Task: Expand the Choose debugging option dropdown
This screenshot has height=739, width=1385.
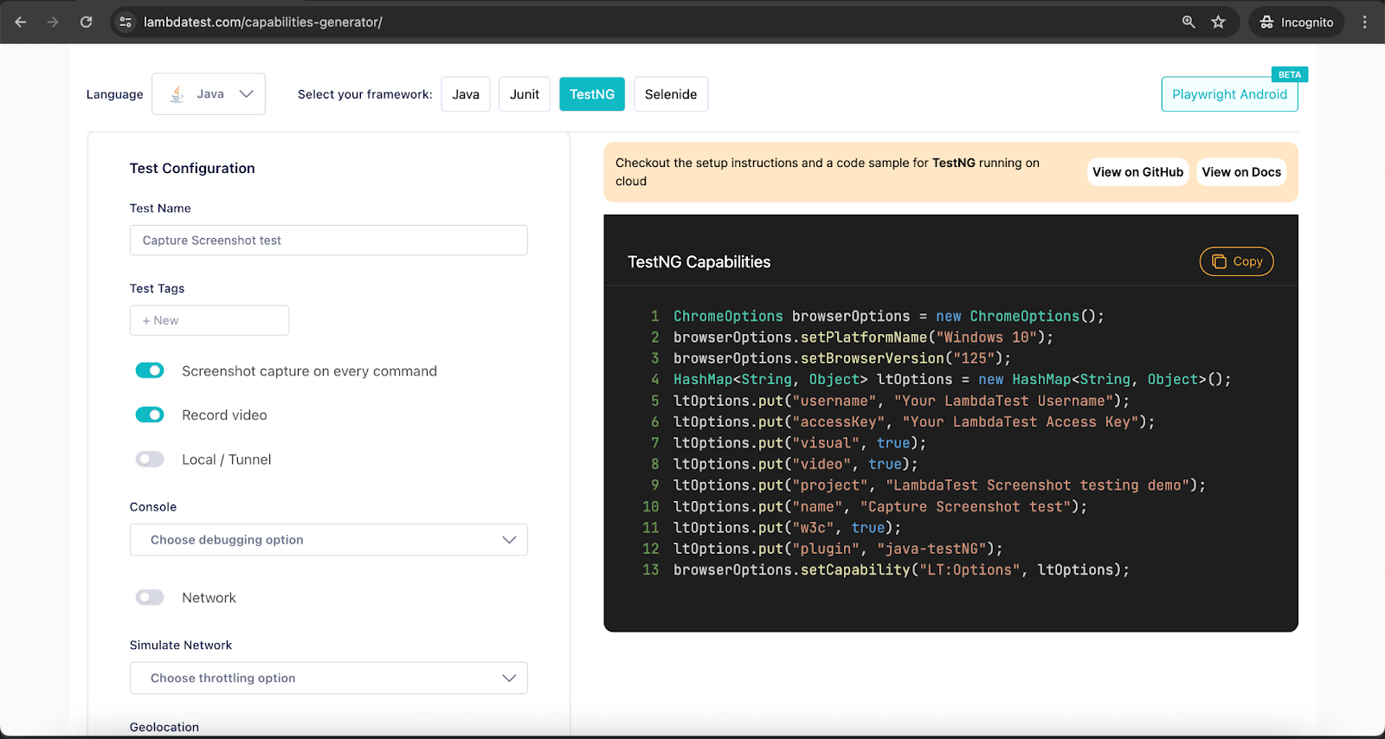Action: point(328,539)
